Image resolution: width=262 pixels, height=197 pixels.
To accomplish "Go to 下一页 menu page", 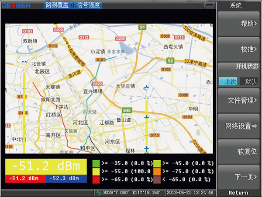I will point(240,177).
